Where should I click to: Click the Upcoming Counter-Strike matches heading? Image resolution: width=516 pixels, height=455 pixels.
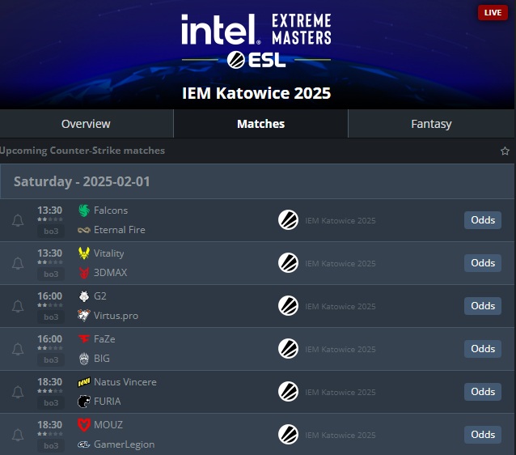tap(82, 151)
